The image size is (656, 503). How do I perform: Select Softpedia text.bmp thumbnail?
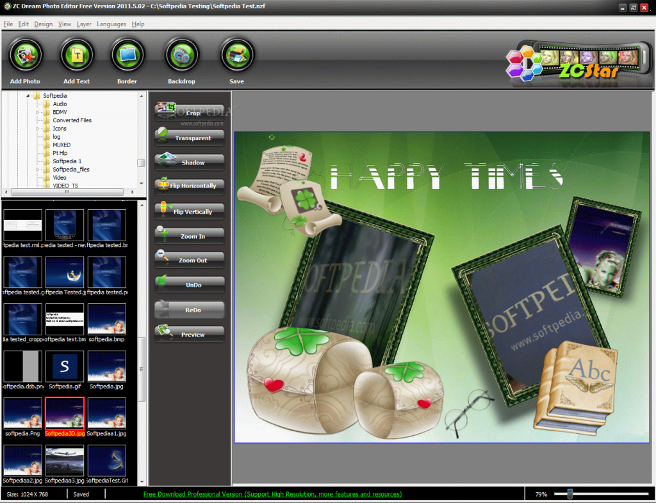(65, 323)
